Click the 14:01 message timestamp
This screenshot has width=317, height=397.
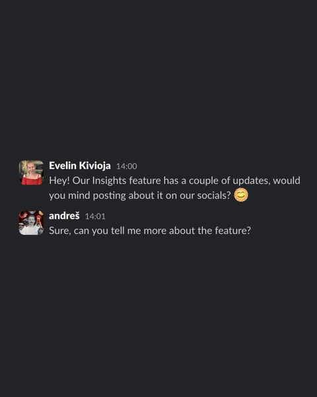click(x=95, y=216)
